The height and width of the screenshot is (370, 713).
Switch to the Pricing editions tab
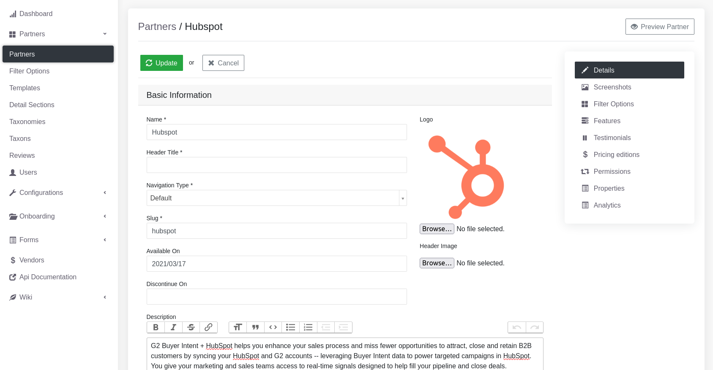coord(616,155)
